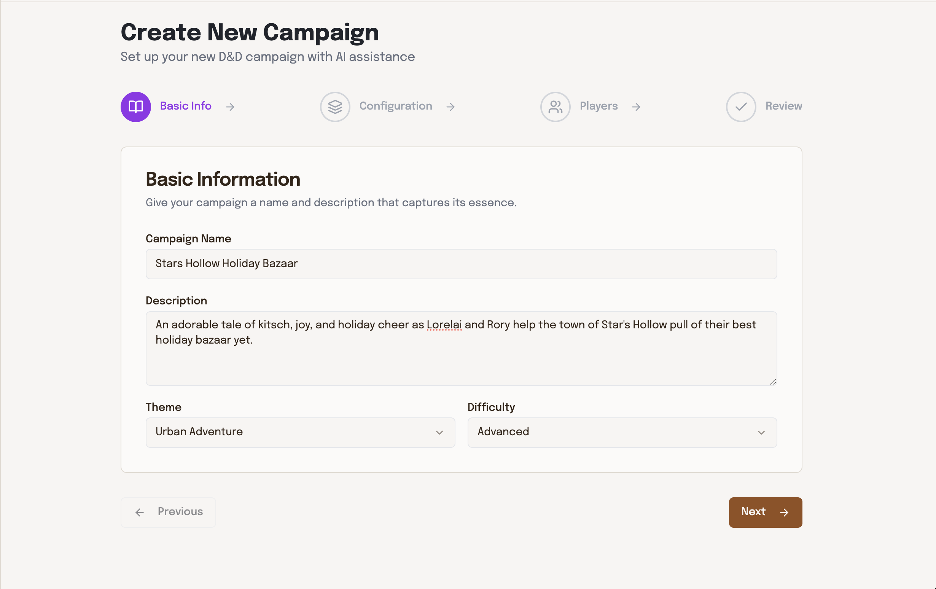The height and width of the screenshot is (589, 936).
Task: Click the arrow after the Players step
Action: [x=636, y=107]
